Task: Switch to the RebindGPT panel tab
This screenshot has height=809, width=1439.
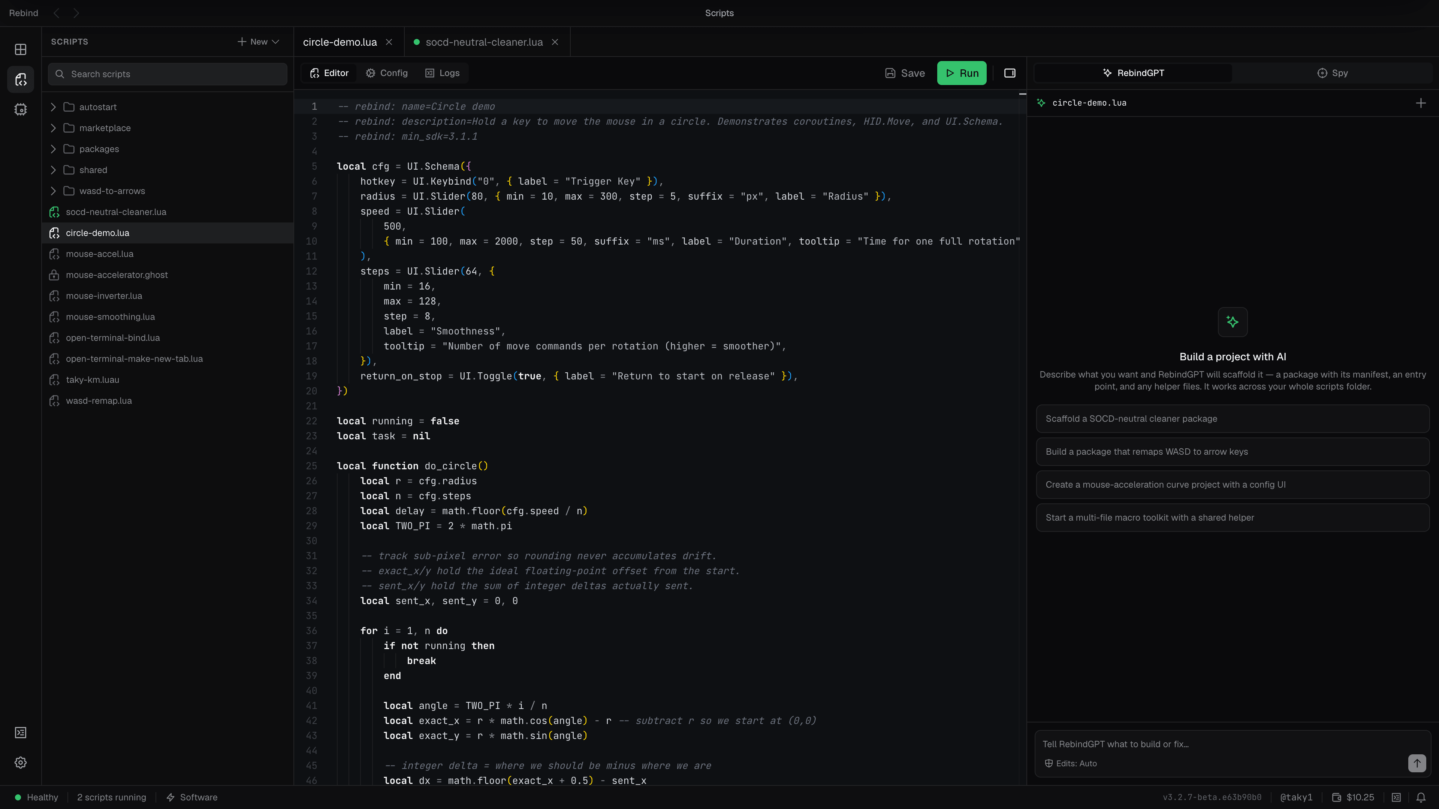Action: point(1134,73)
